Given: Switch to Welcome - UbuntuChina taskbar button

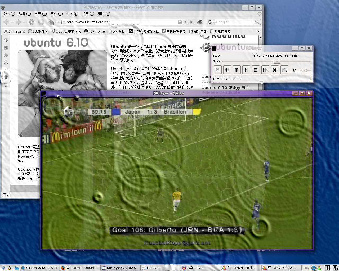Looking at the screenshot, I should (80, 268).
